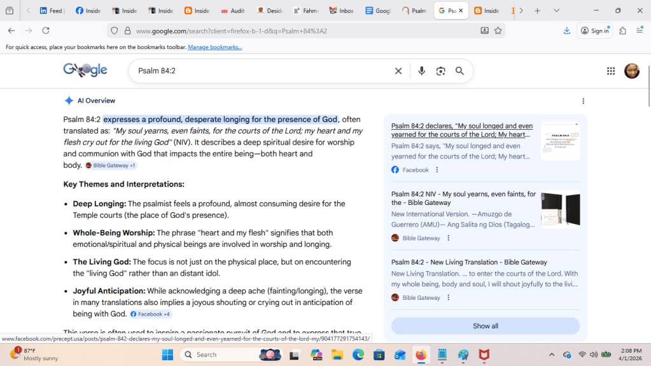Bookmark this page with star icon
This screenshot has height=366, width=651.
tap(498, 31)
